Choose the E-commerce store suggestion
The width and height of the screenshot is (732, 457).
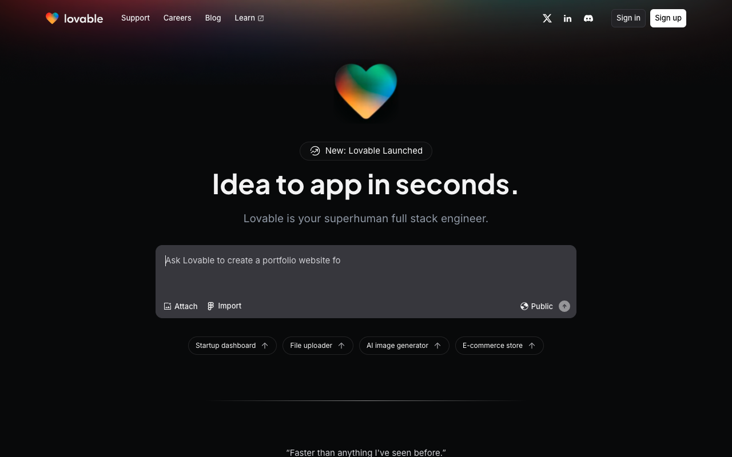(x=499, y=346)
